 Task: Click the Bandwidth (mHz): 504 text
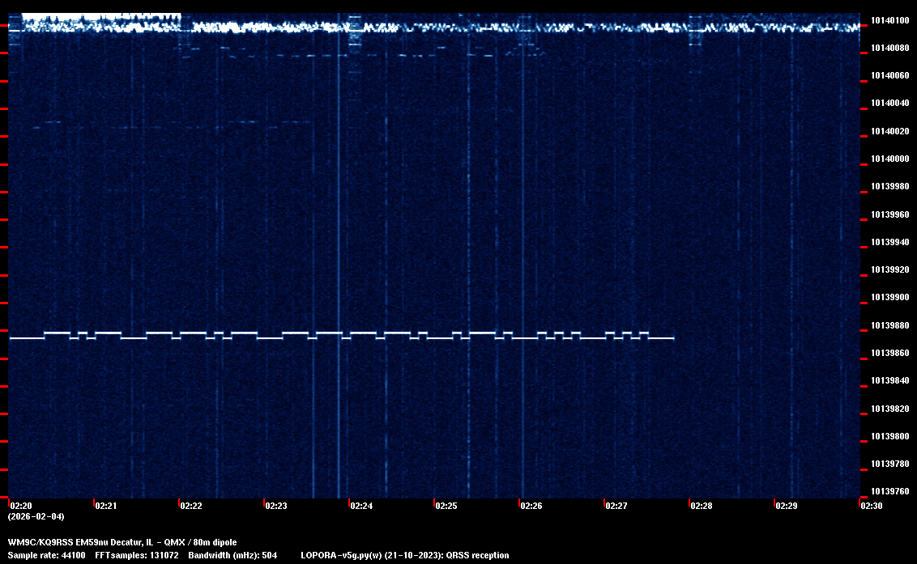233,555
